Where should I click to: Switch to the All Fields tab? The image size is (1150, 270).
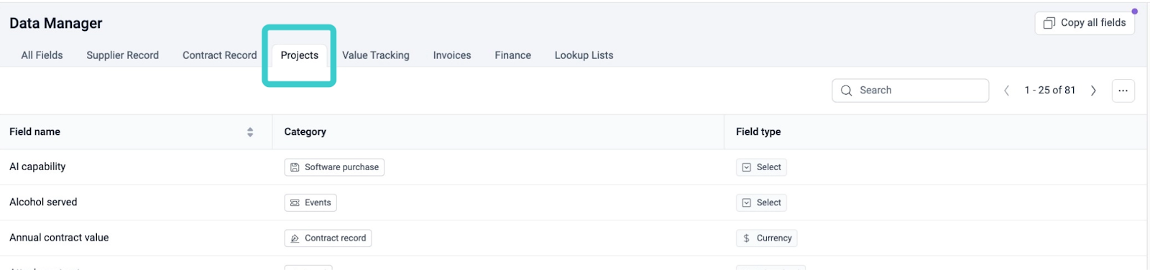[x=42, y=55]
